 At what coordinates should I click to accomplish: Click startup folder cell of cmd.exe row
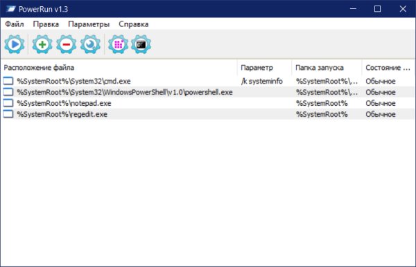(x=327, y=81)
